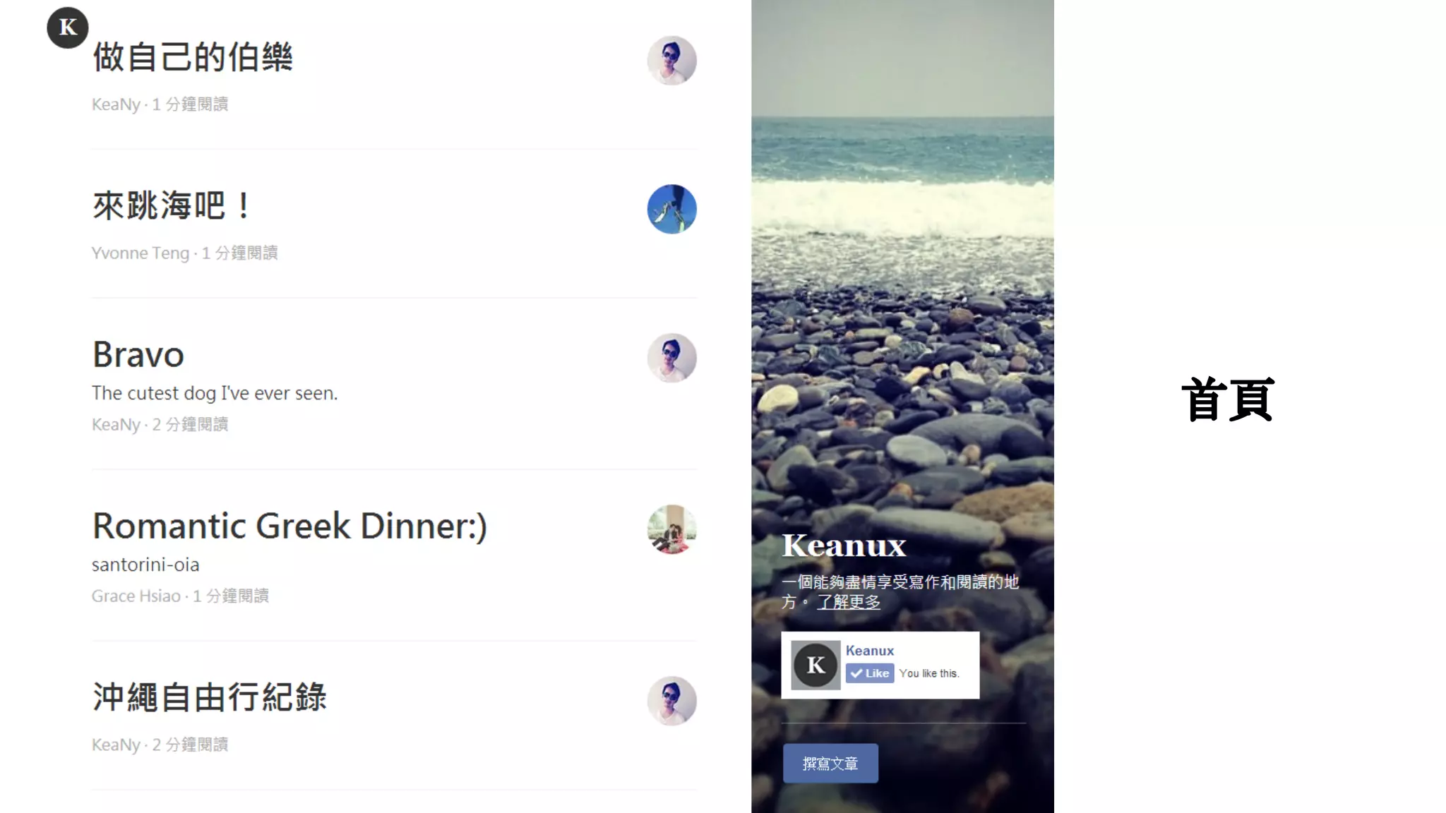Click avatar beside 沖繩自由行紀錄 post

(671, 701)
